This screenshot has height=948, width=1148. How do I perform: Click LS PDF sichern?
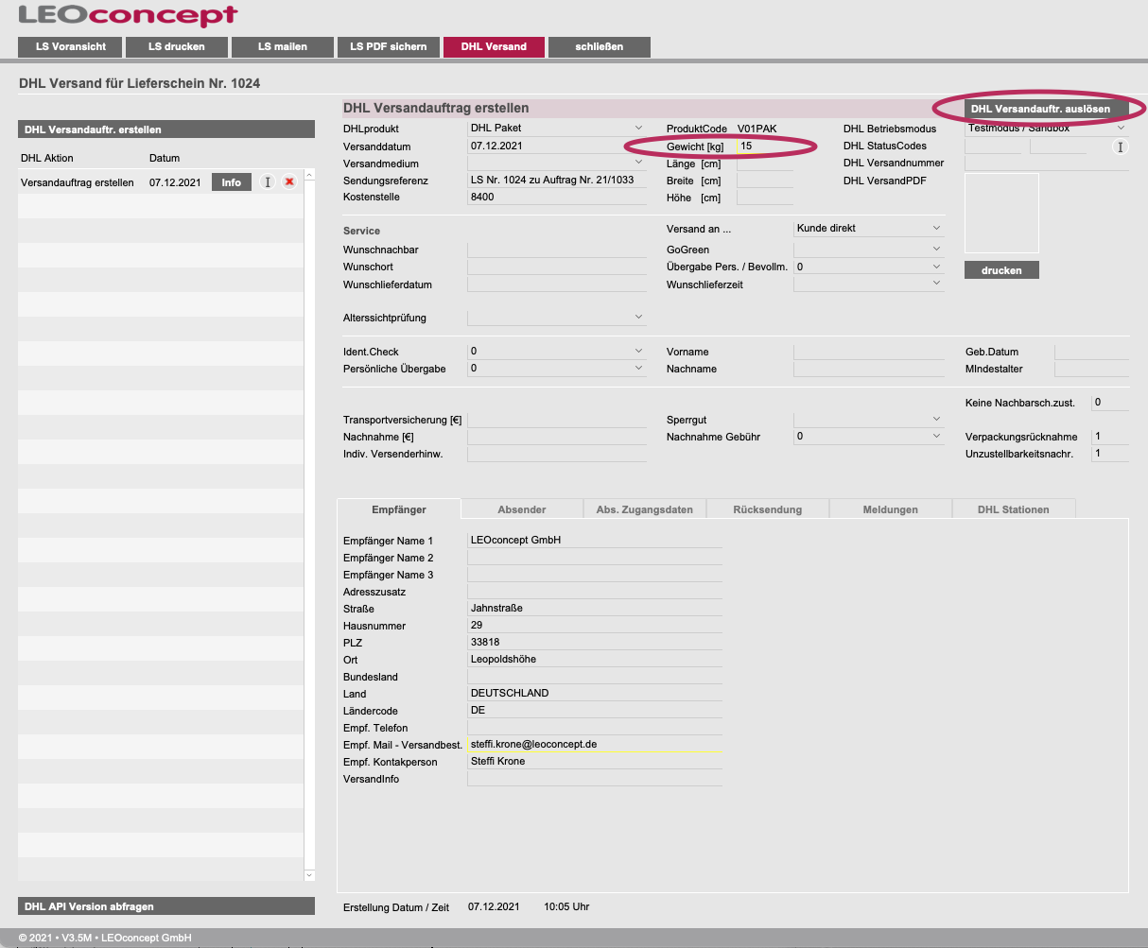[389, 46]
